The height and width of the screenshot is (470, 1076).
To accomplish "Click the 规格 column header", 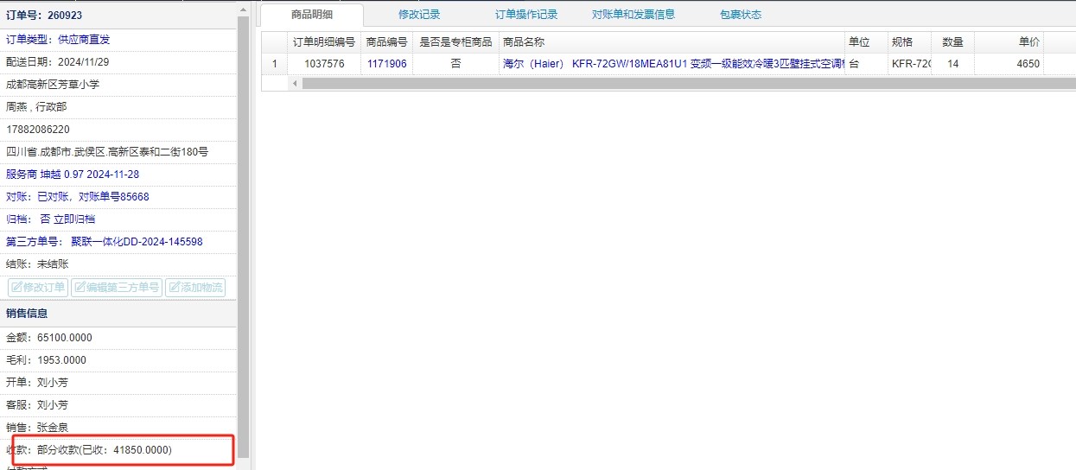I will [909, 42].
